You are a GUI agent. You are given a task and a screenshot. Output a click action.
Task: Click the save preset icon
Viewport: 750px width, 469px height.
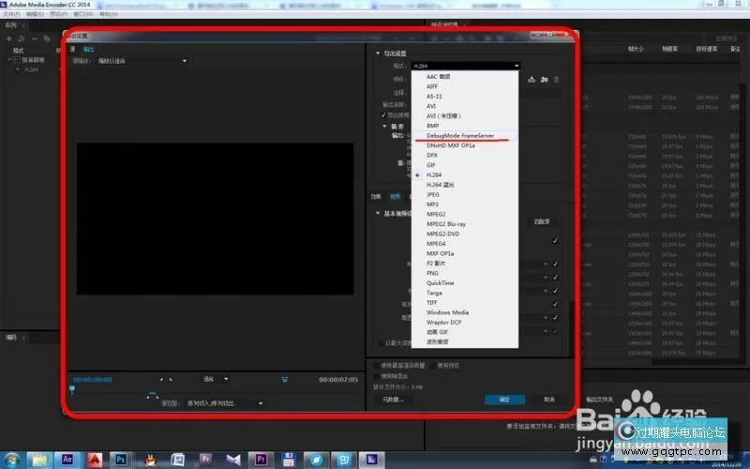[x=532, y=80]
